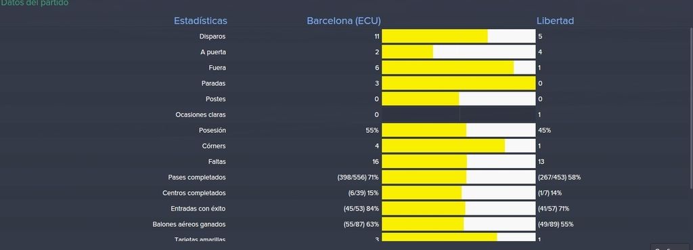Click the Estadísticas column header

200,21
